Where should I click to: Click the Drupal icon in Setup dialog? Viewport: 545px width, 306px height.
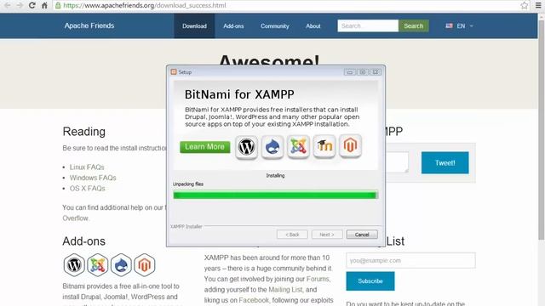(272, 147)
